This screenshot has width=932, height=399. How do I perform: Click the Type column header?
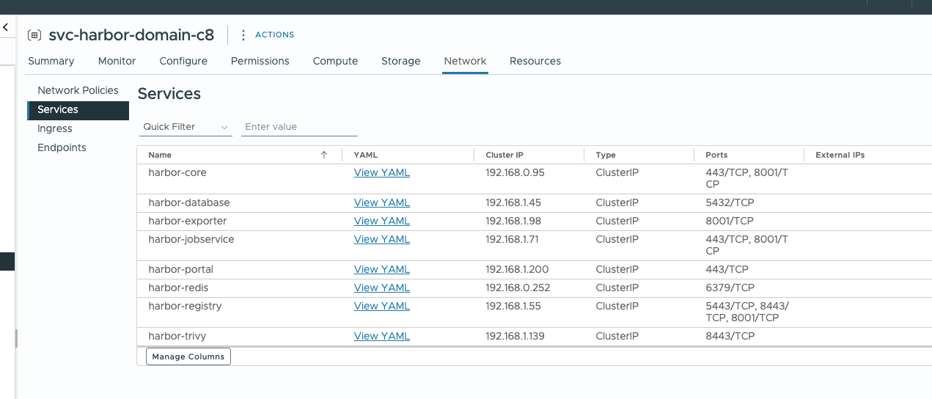pyautogui.click(x=606, y=155)
